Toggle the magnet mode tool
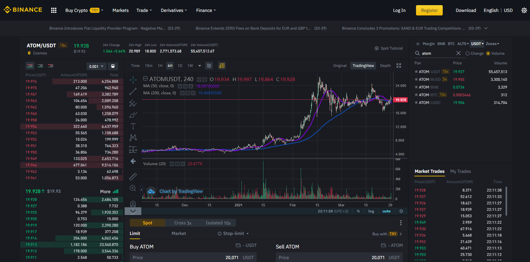 [x=133, y=204]
